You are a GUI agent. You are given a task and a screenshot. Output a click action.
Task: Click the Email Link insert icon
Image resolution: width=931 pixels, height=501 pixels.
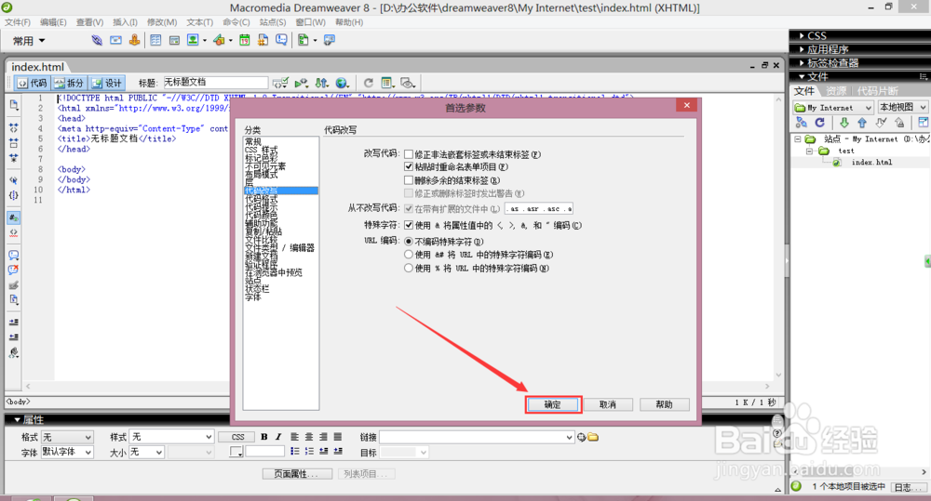click(x=115, y=40)
